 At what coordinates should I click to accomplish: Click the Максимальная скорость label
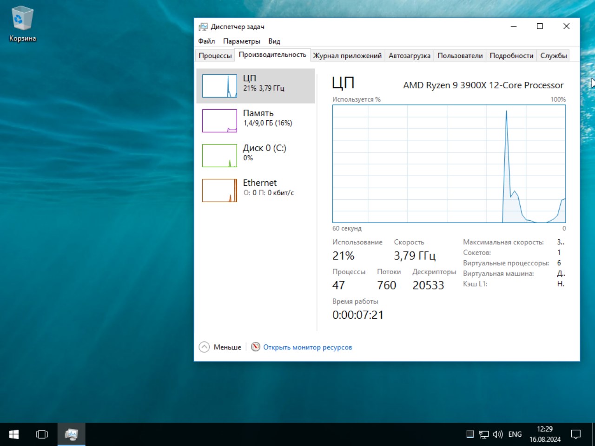[x=503, y=242]
